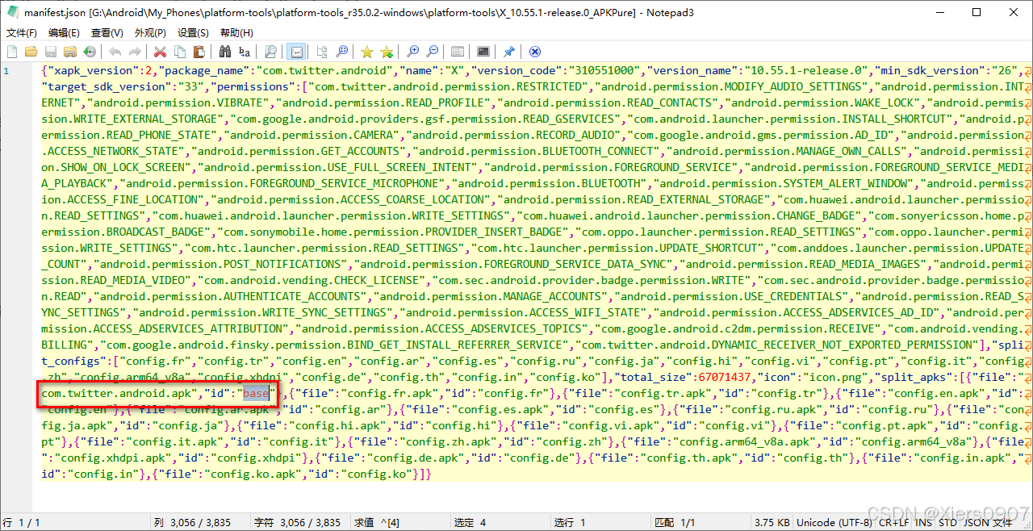
Task: Click the 行 1 / 1 line indicator
Action: click(21, 522)
